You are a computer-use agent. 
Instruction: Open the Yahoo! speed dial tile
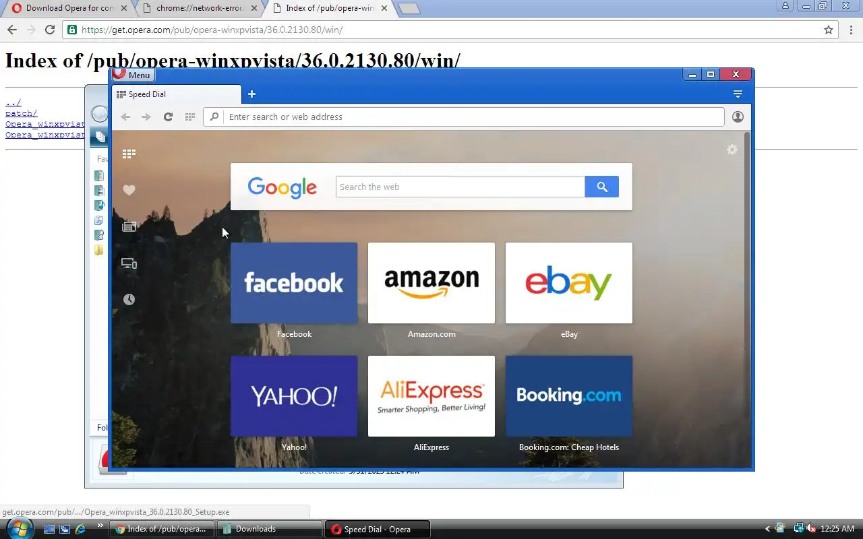pos(294,396)
